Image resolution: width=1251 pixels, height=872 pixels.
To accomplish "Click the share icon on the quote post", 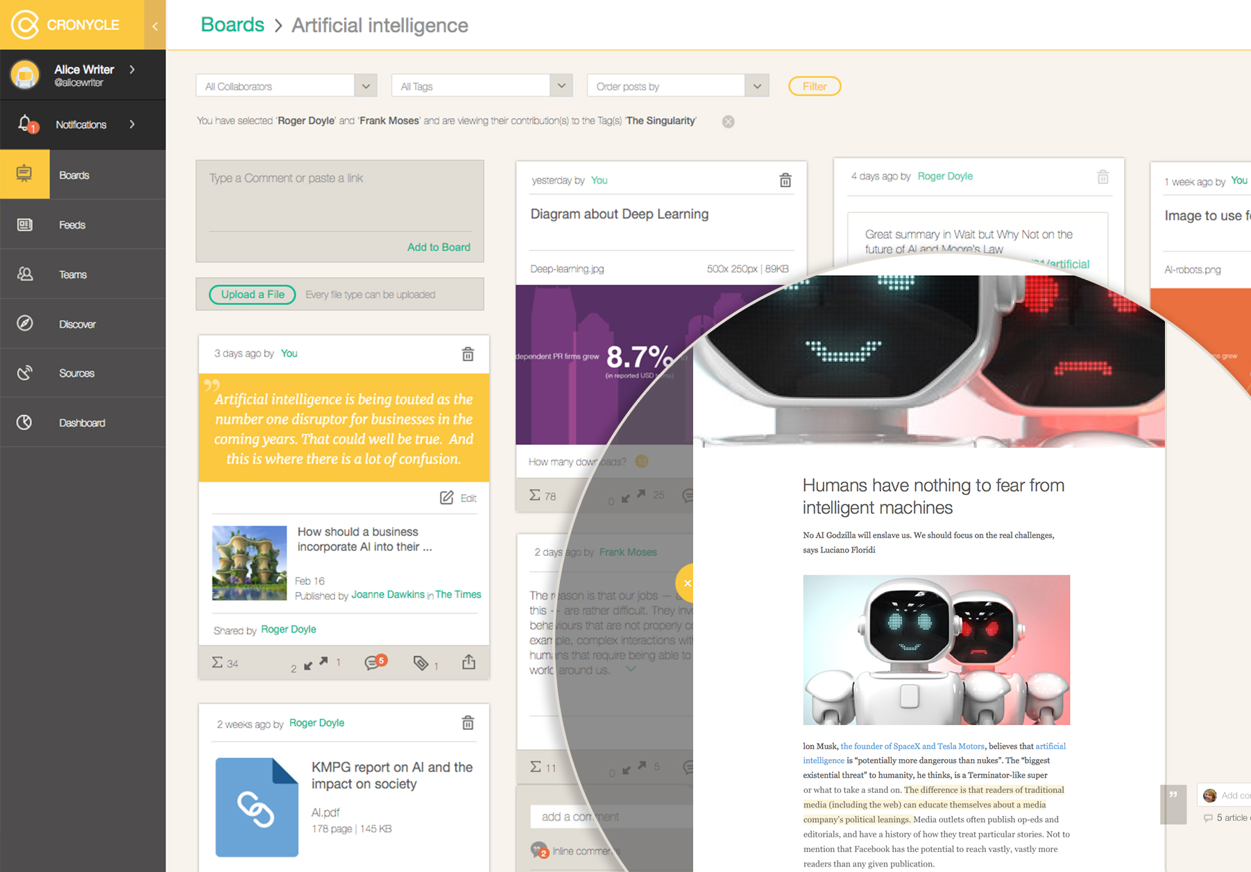I will pyautogui.click(x=469, y=662).
